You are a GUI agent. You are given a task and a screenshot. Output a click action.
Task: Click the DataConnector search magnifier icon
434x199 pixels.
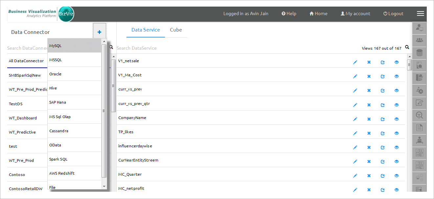coord(111,47)
